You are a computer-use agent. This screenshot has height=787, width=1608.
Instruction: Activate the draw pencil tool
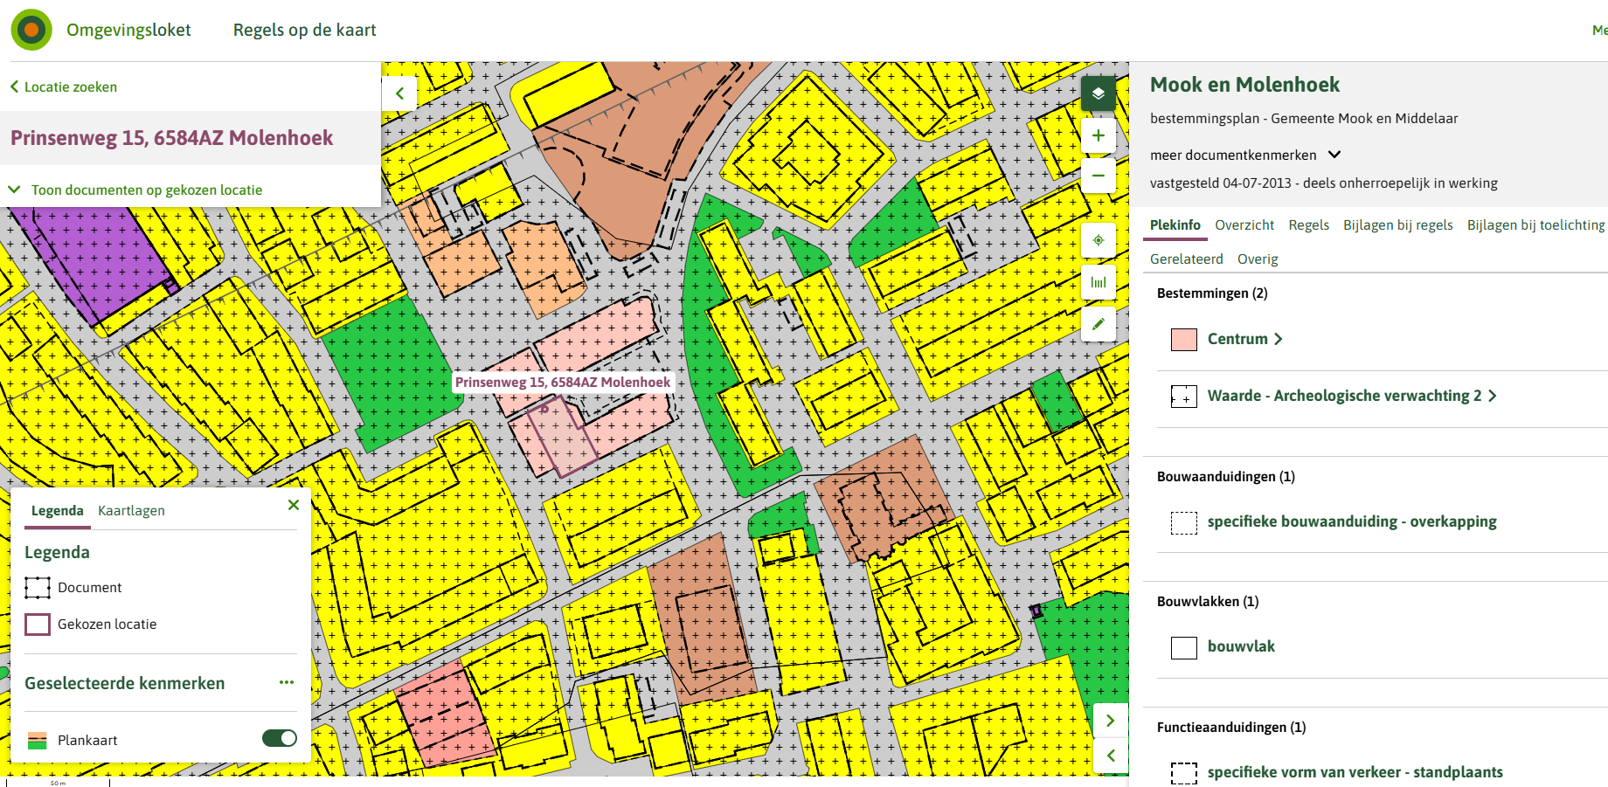click(x=1099, y=324)
